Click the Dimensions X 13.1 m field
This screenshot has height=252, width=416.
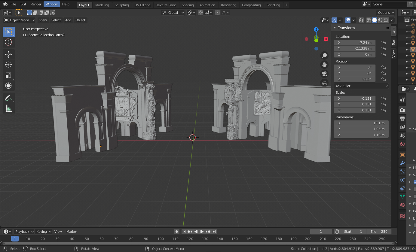tap(361, 123)
